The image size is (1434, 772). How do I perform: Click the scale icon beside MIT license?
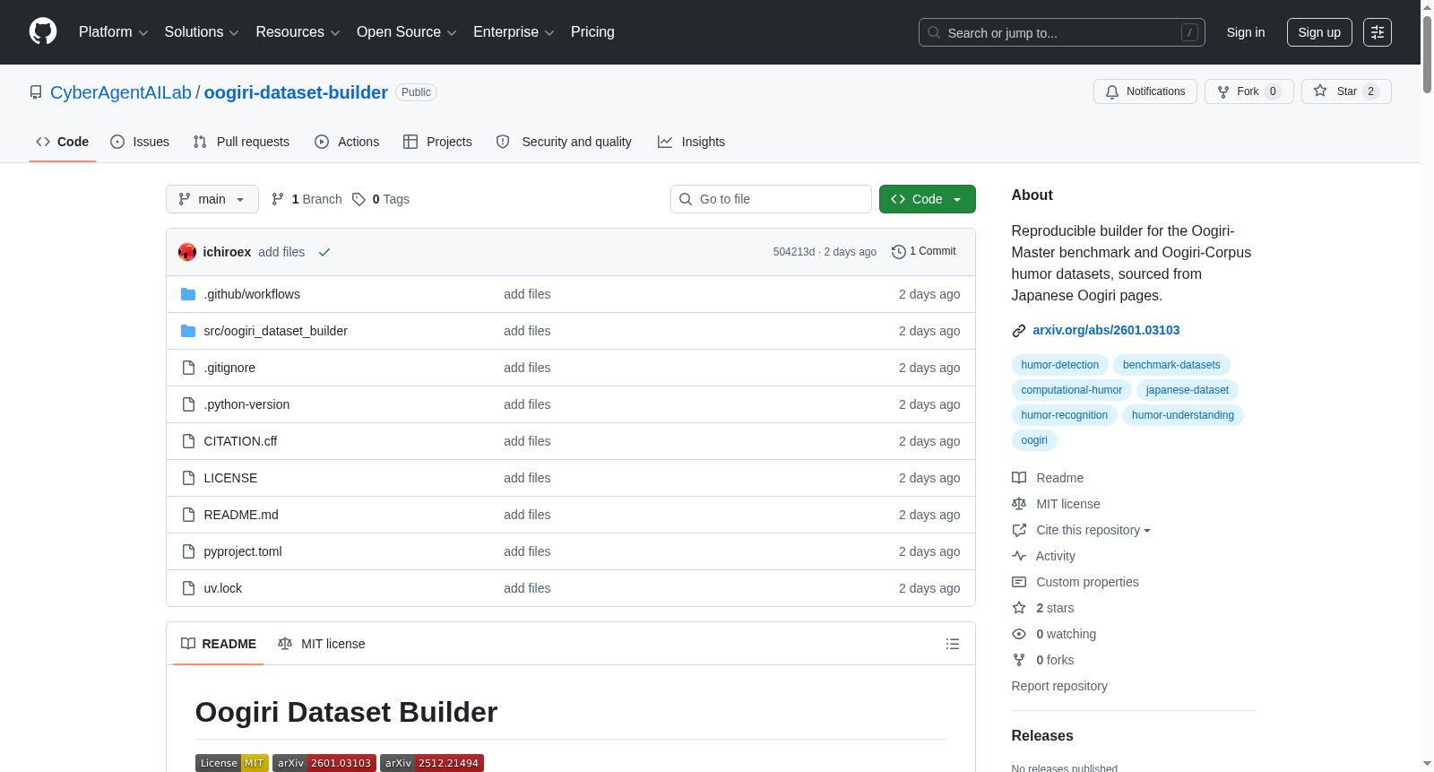click(x=1019, y=504)
